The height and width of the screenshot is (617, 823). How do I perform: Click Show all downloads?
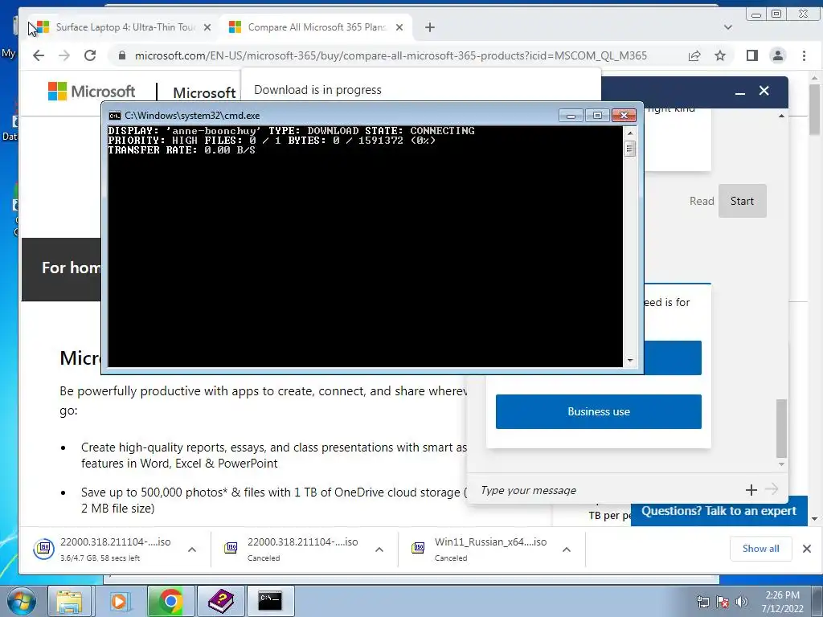tap(760, 549)
